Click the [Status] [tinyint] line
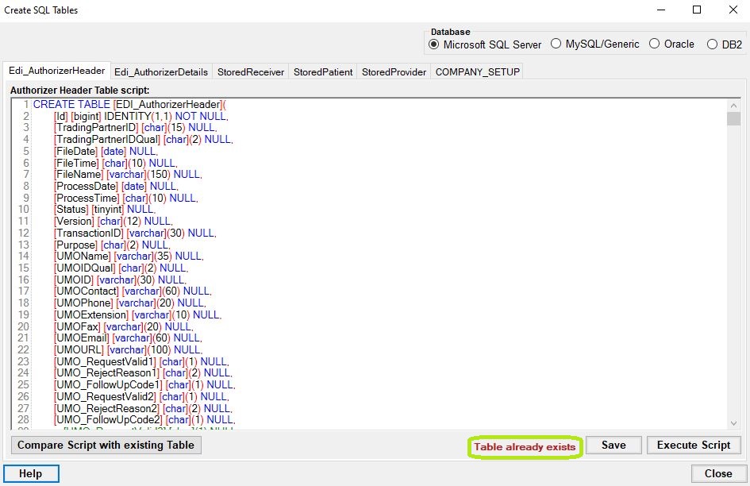750x486 pixels. coord(105,209)
